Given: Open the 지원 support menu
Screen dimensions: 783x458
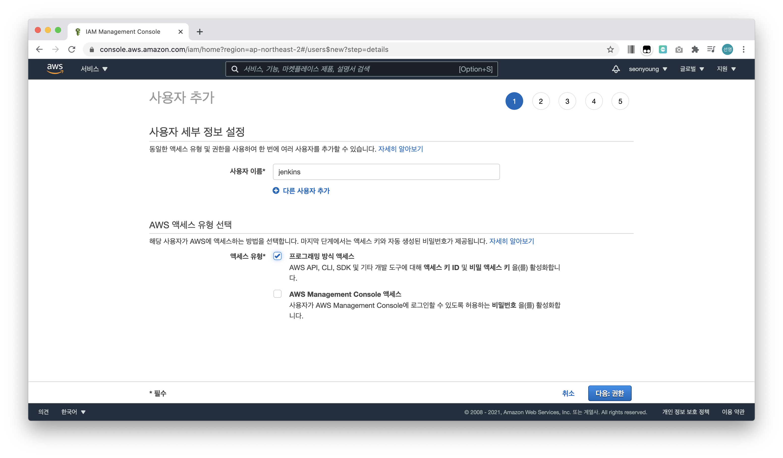Looking at the screenshot, I should [x=726, y=69].
